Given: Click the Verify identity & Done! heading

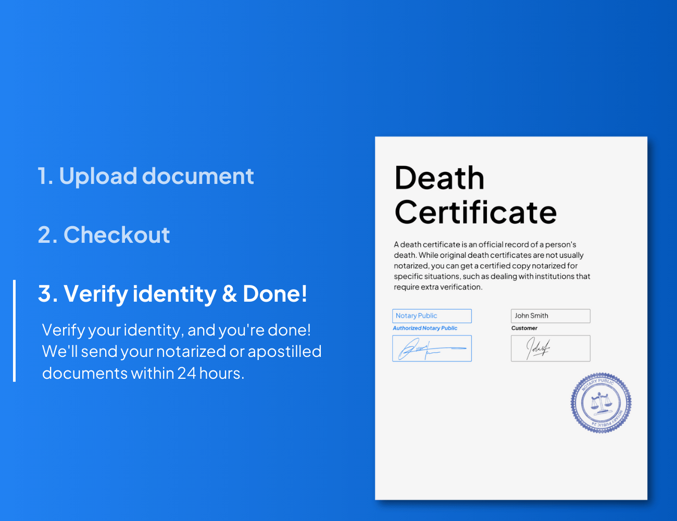Looking at the screenshot, I should pyautogui.click(x=172, y=294).
